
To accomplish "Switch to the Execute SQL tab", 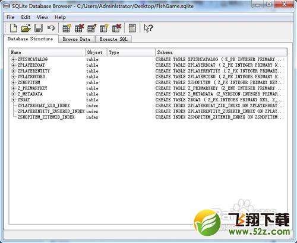I will [x=113, y=39].
